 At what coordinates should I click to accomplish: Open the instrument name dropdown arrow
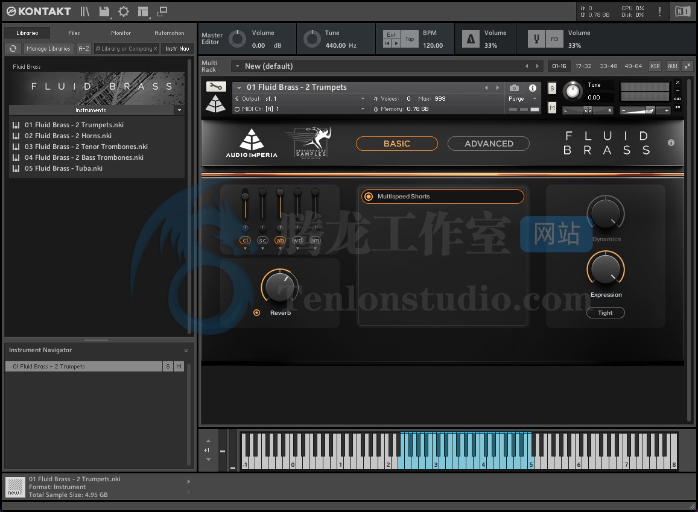click(239, 87)
